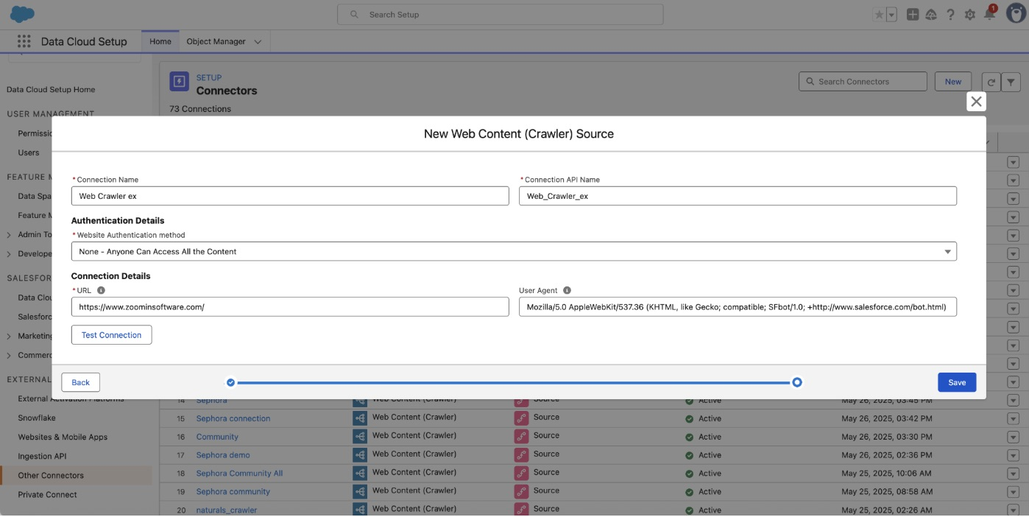Click the User Agent info icon
1029x517 pixels.
point(567,290)
